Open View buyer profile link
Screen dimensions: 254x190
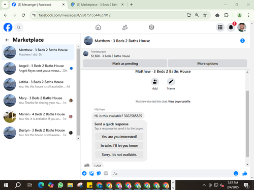[x=179, y=102]
